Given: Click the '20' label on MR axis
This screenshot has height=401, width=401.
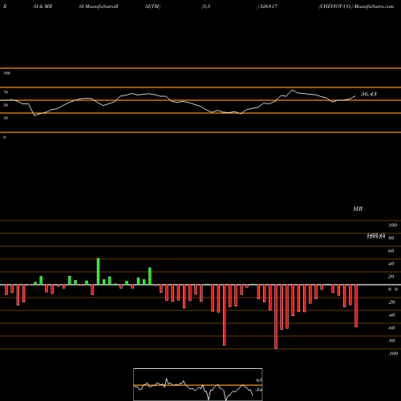Looking at the screenshot, I should point(391,277).
